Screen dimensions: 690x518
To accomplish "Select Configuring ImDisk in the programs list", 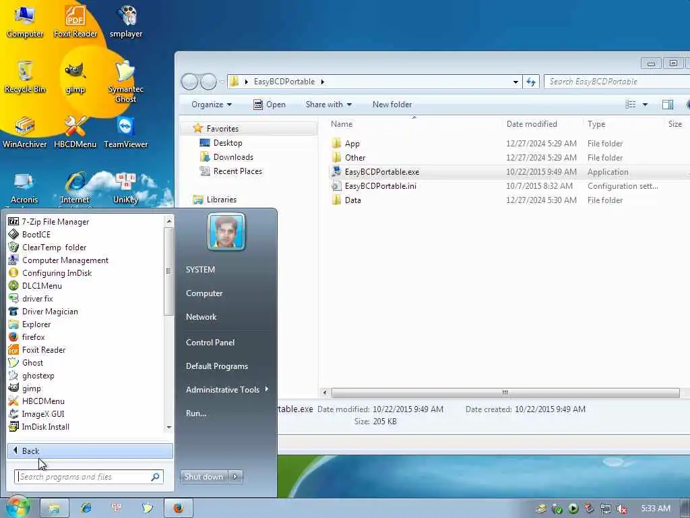I will click(x=57, y=272).
